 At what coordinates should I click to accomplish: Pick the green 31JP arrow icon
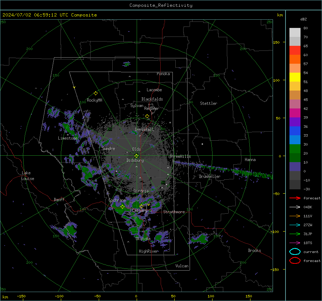point(295,234)
